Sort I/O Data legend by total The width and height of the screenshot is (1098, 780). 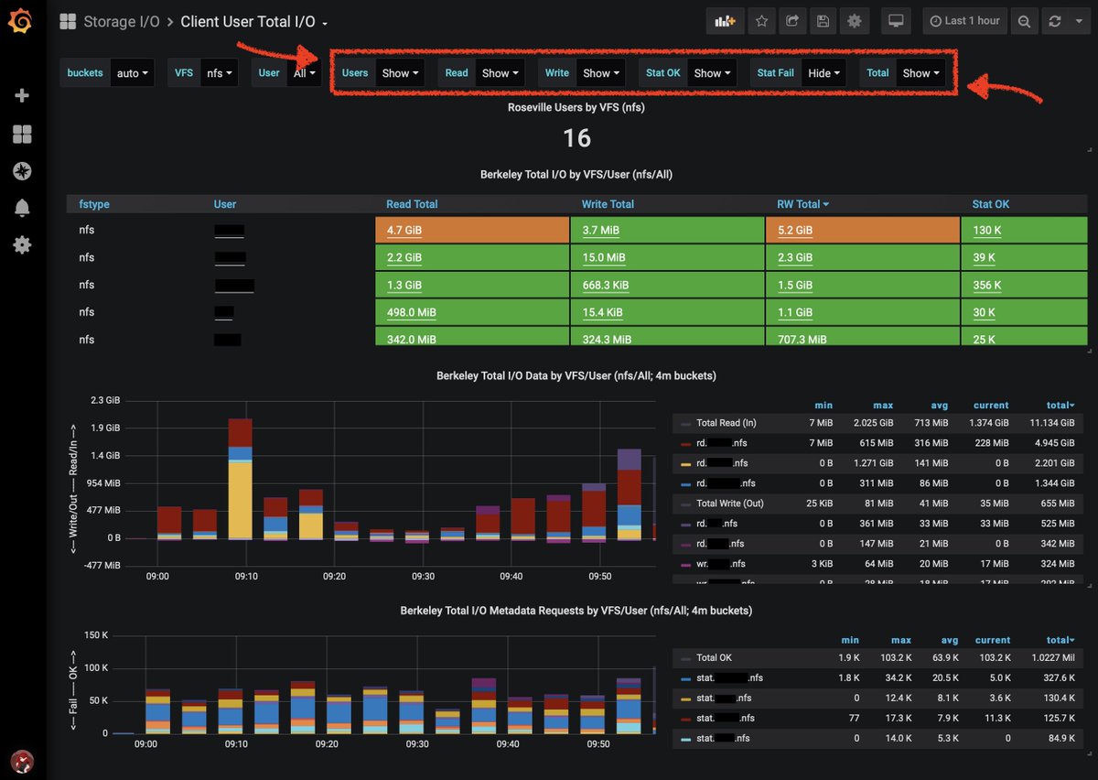pyautogui.click(x=1061, y=406)
